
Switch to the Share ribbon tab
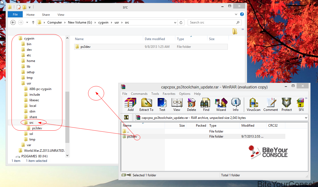pyautogui.click(x=46, y=15)
